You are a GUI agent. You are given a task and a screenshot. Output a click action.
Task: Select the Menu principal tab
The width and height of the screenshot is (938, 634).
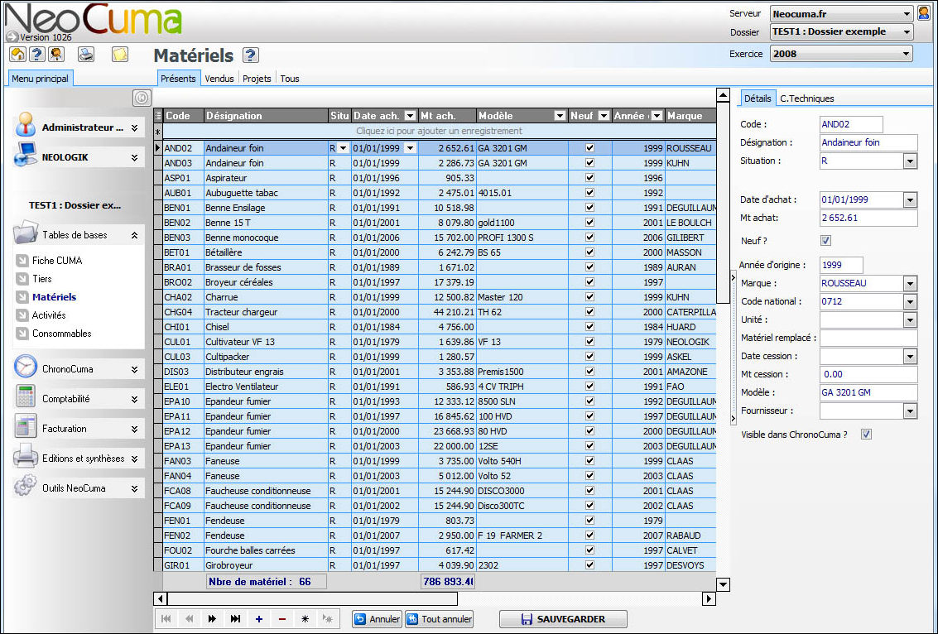[x=40, y=79]
